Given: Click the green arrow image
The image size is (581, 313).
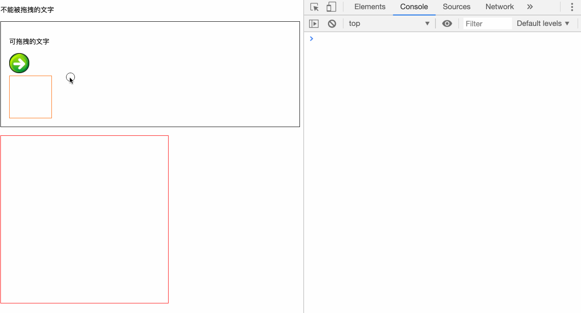Looking at the screenshot, I should pos(19,63).
